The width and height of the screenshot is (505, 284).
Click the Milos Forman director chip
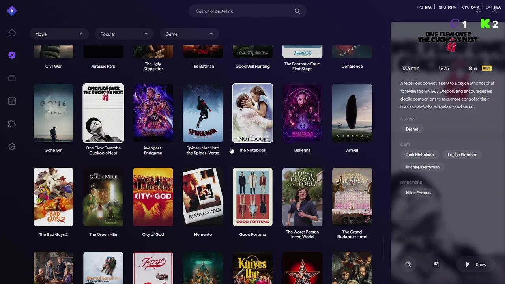pyautogui.click(x=418, y=193)
